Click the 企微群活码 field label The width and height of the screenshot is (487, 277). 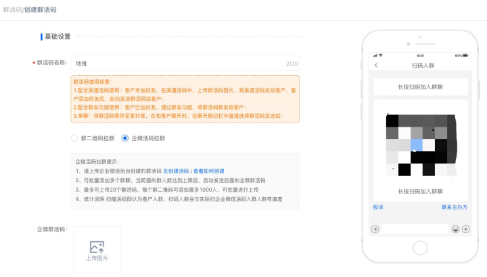52,229
